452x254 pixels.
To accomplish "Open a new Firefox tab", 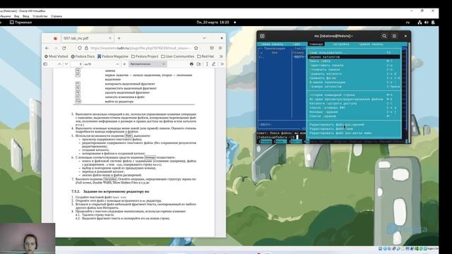I will tap(119, 38).
